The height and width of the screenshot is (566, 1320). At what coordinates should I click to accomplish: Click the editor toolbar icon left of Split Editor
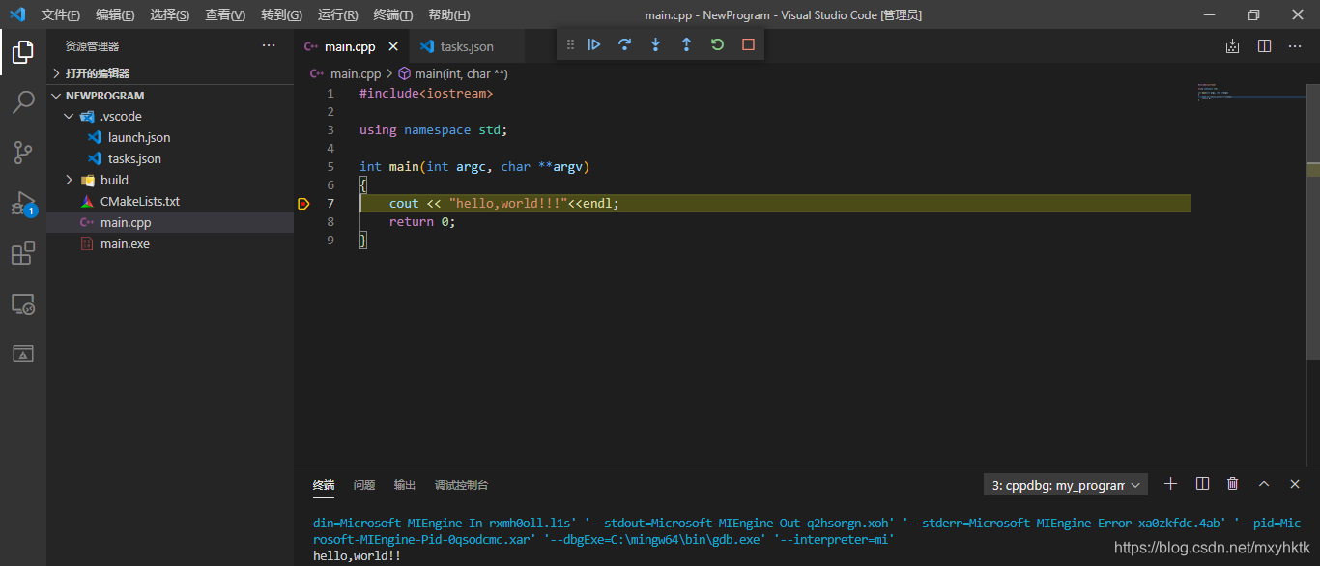click(1232, 46)
